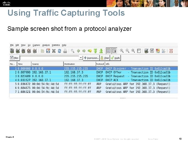This screenshot has width=188, height=141.
Task: Select packet 6 at time 0.684875
Action: click(93, 88)
